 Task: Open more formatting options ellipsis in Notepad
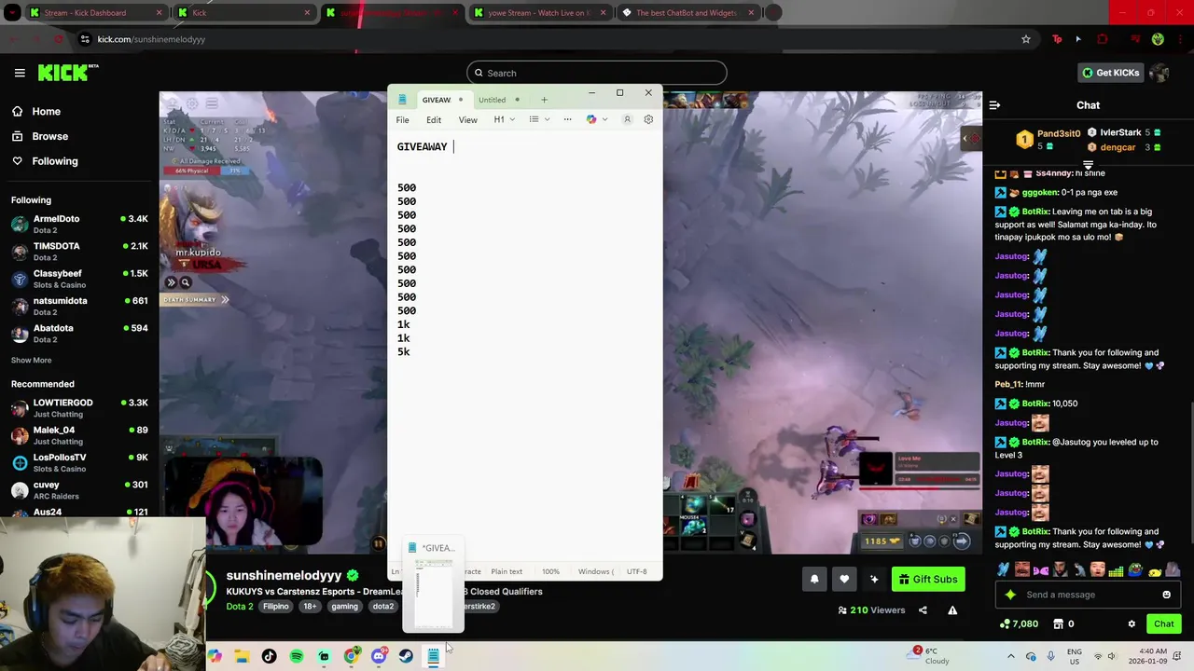[567, 119]
